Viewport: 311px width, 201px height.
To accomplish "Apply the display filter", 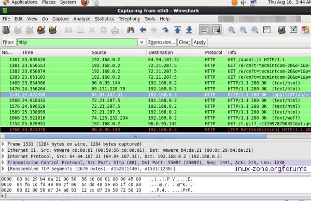I will pyautogui.click(x=200, y=42).
